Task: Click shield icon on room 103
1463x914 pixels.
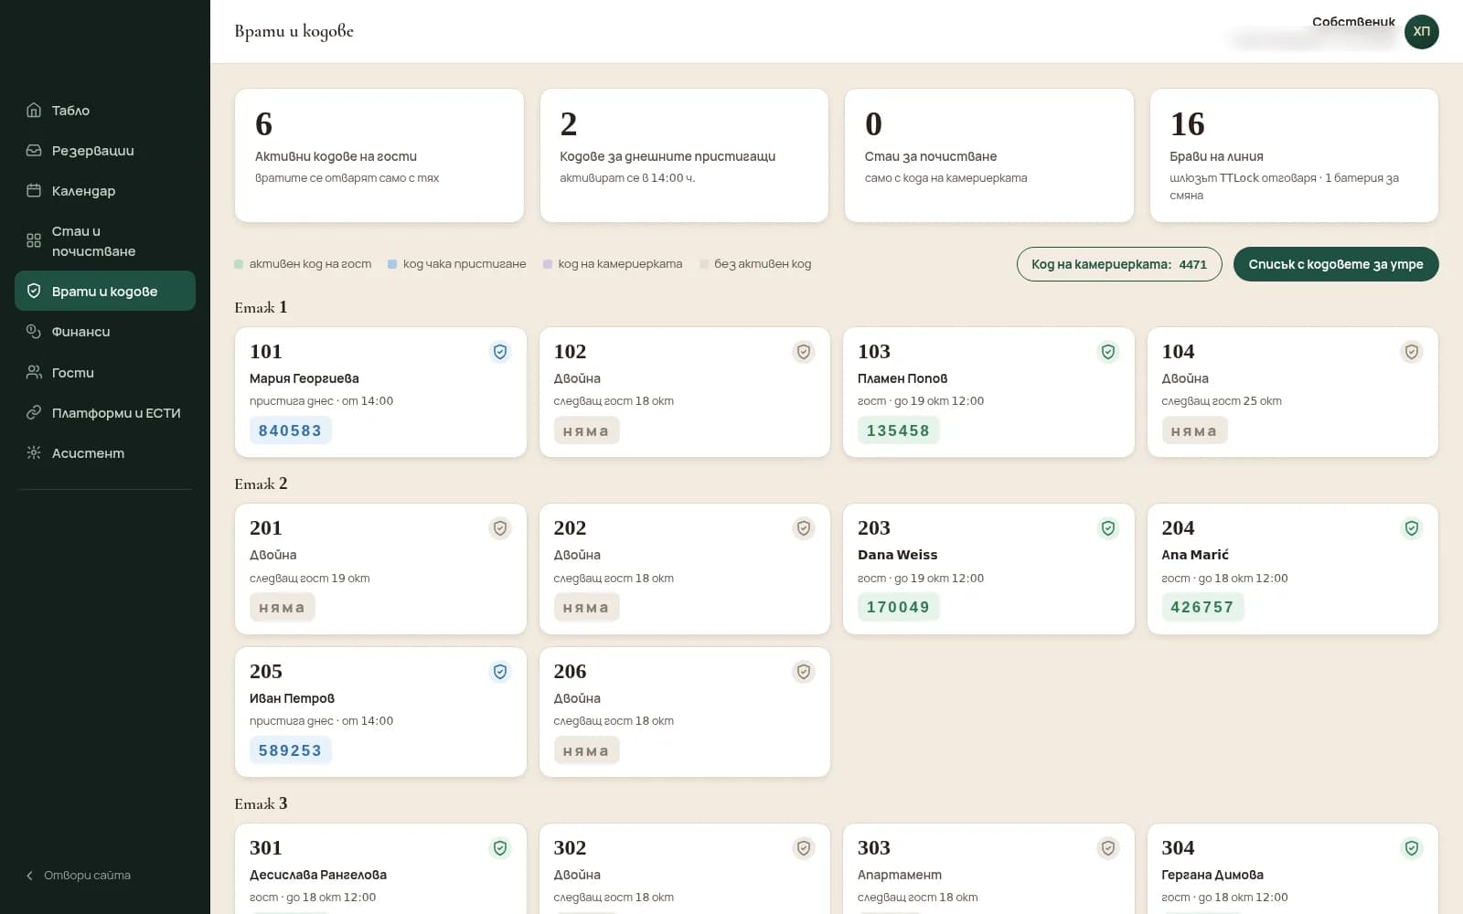Action: [1108, 352]
